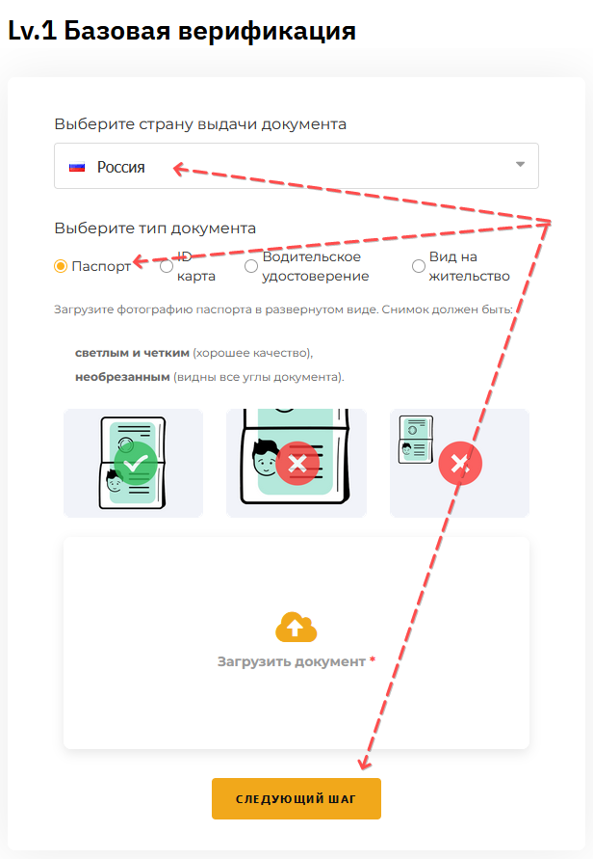Click the red X on small passport example
Screen dimensions: 593x859
(460, 464)
